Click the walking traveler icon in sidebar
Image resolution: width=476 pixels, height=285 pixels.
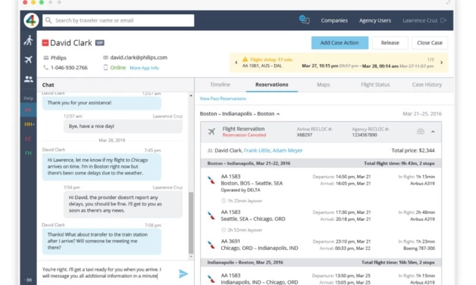(29, 40)
